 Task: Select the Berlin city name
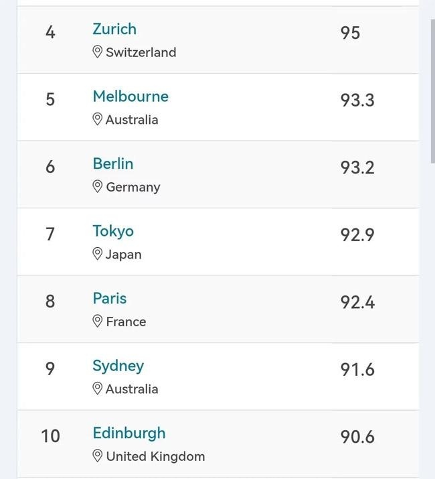click(113, 163)
